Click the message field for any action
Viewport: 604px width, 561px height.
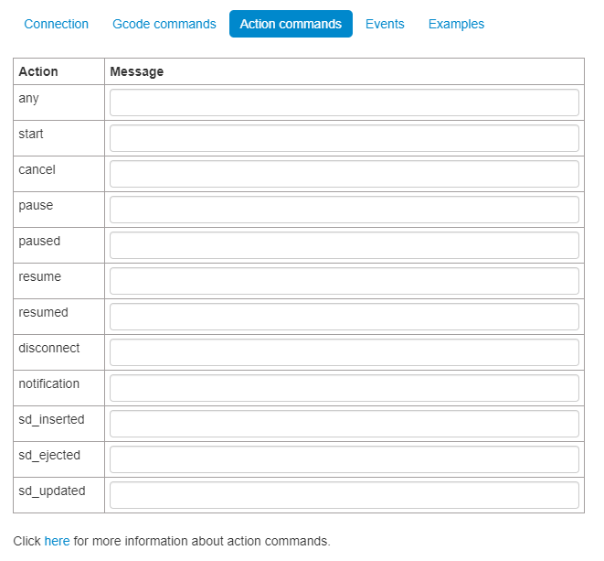pos(344,102)
